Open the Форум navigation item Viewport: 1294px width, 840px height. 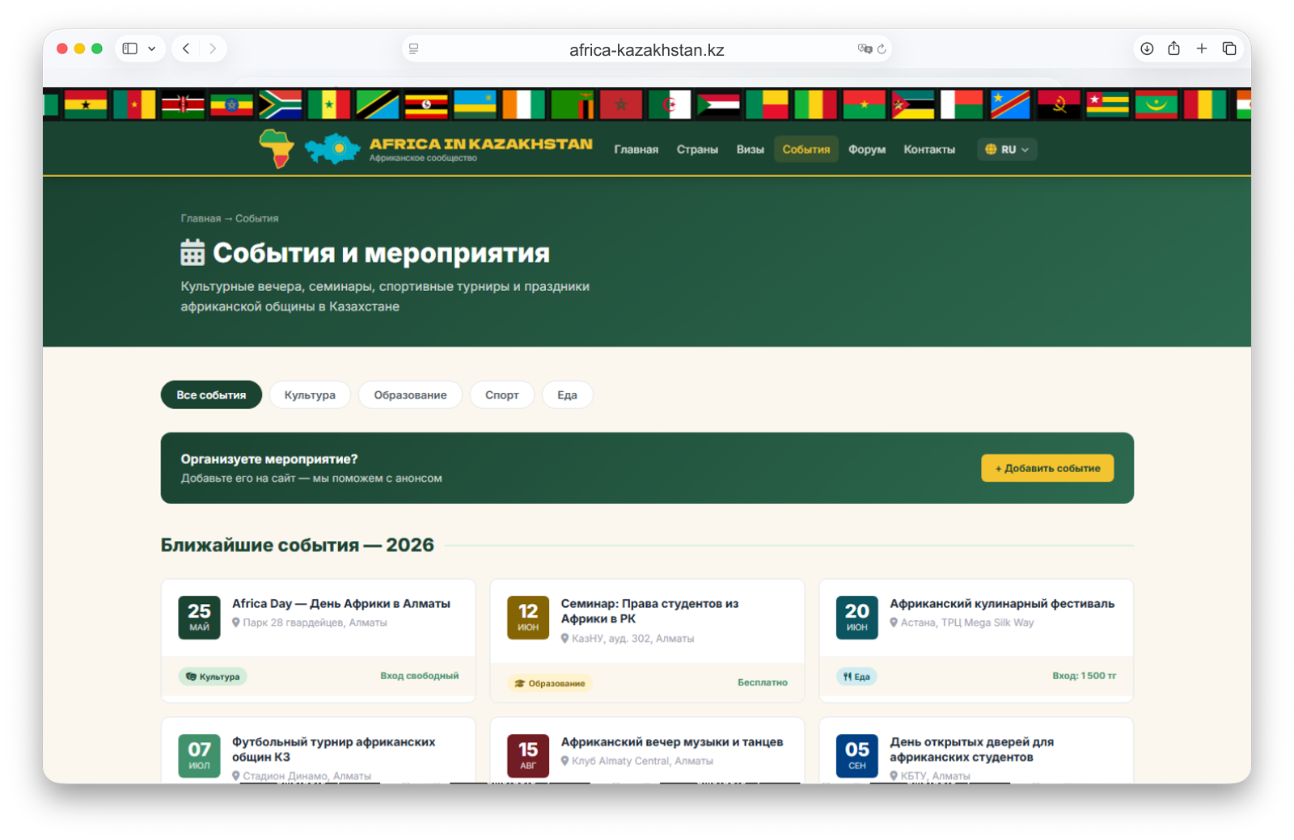tap(867, 150)
